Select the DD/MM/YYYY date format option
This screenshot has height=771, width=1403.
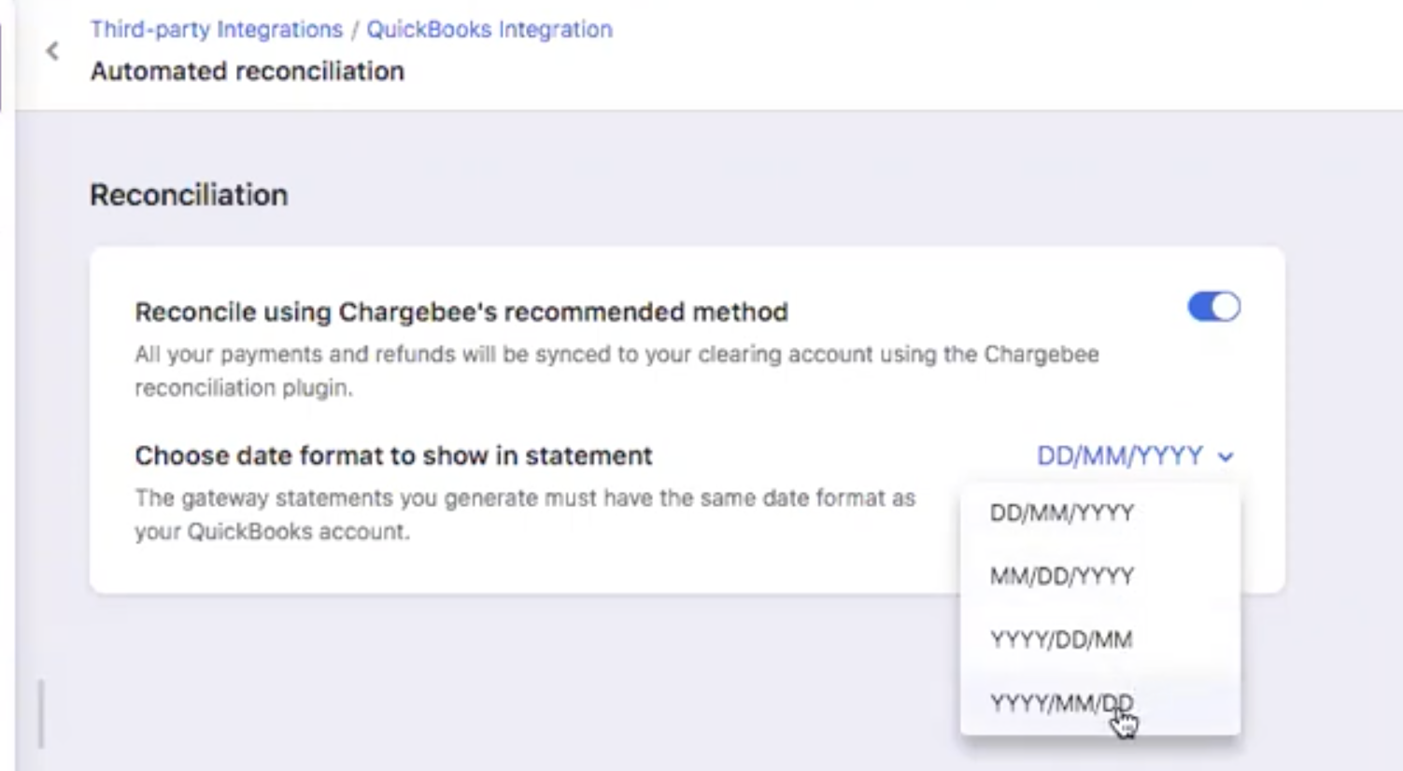1060,512
